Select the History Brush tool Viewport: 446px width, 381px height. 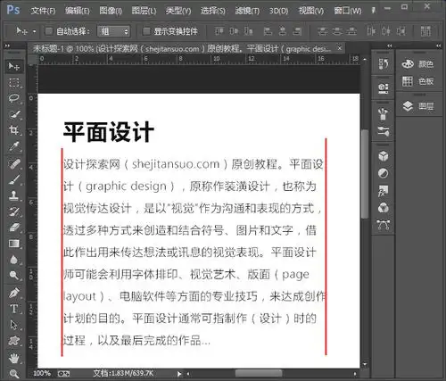tap(14, 211)
